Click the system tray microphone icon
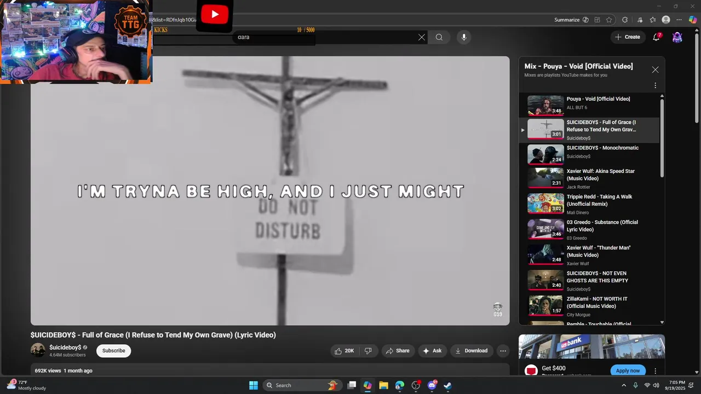The width and height of the screenshot is (701, 394). pyautogui.click(x=635, y=385)
